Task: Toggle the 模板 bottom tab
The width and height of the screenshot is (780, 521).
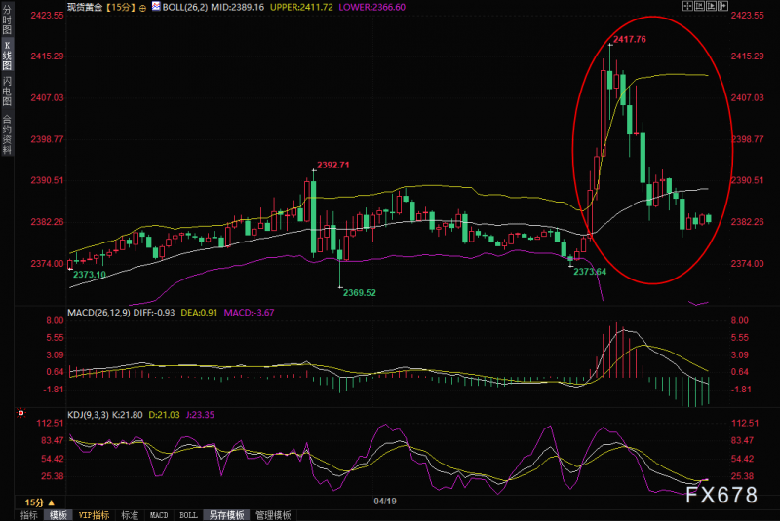Action: [58, 515]
